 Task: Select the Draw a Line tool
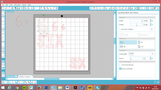point(3,18)
